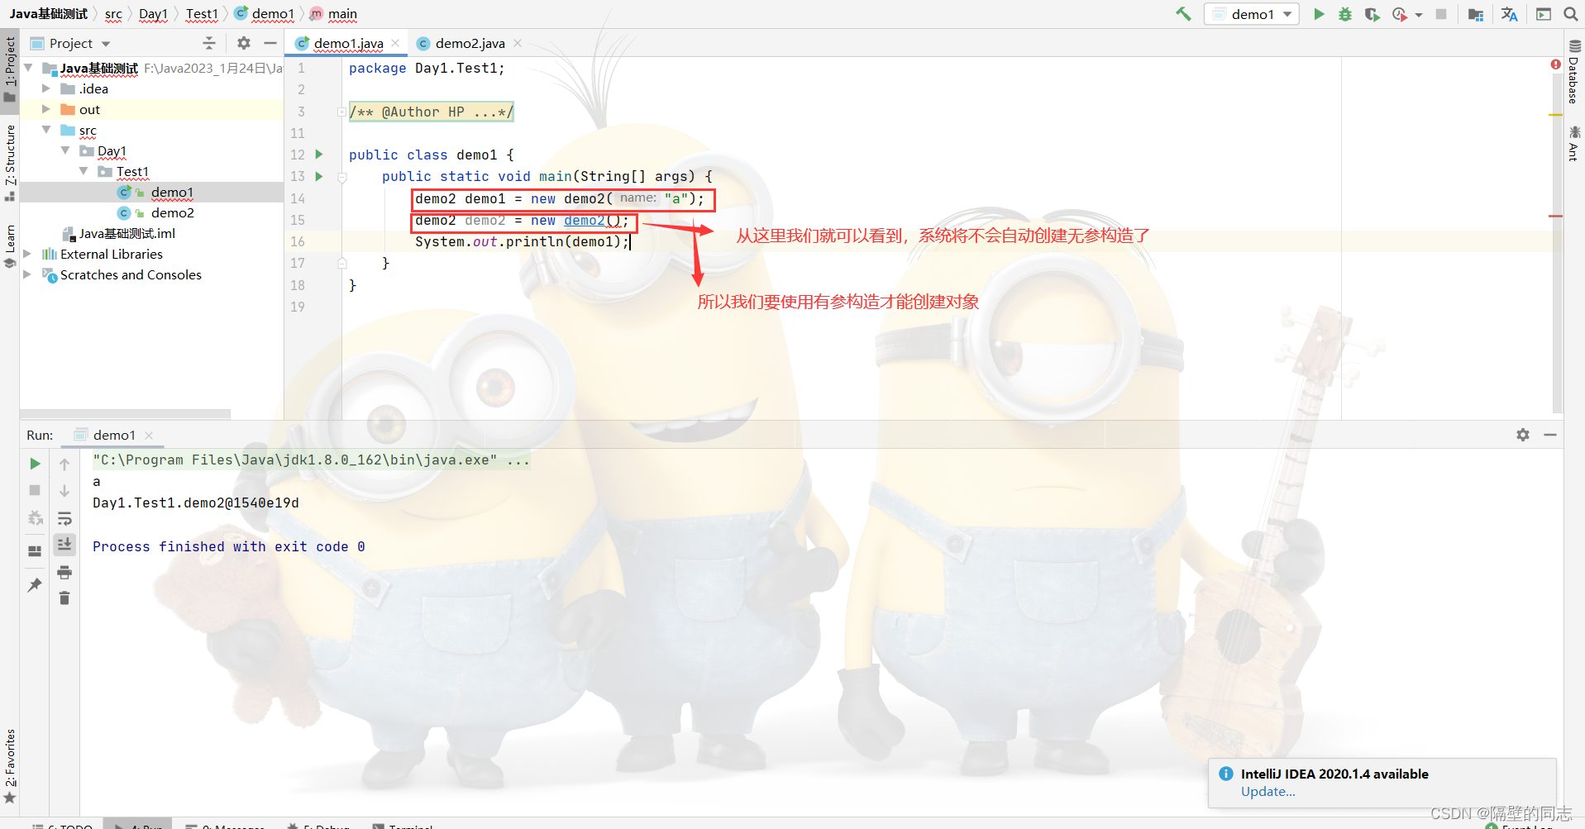The width and height of the screenshot is (1585, 829).
Task: Restore layout icon in Run panel
Action: point(35,550)
